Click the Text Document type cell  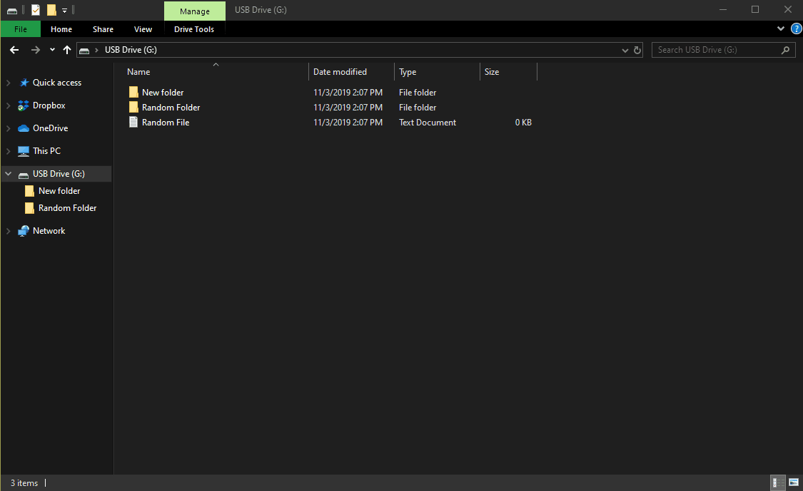click(427, 123)
